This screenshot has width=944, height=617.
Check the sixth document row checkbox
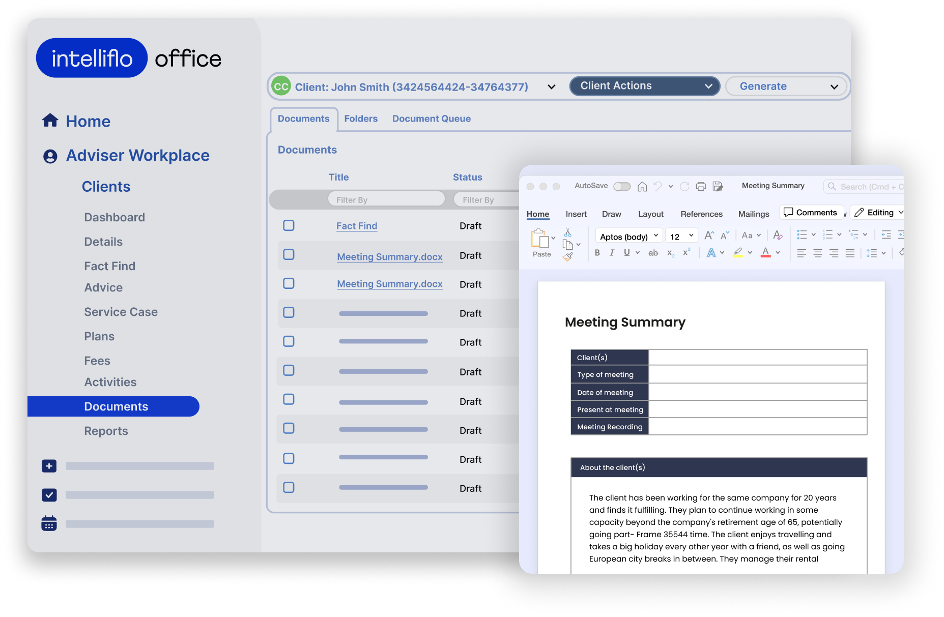tap(289, 370)
